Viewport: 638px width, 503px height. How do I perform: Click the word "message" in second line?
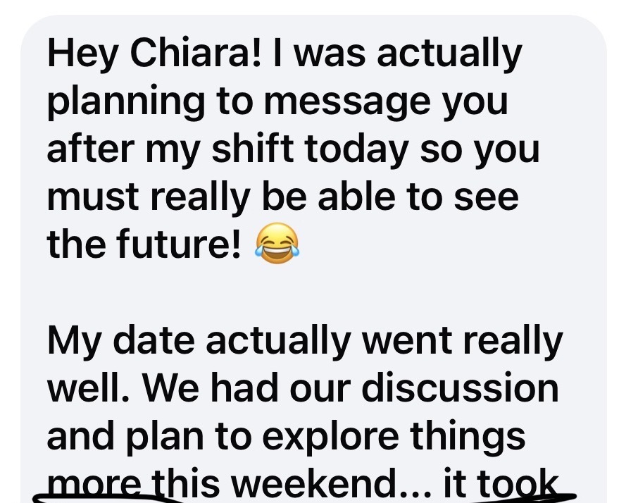click(347, 104)
